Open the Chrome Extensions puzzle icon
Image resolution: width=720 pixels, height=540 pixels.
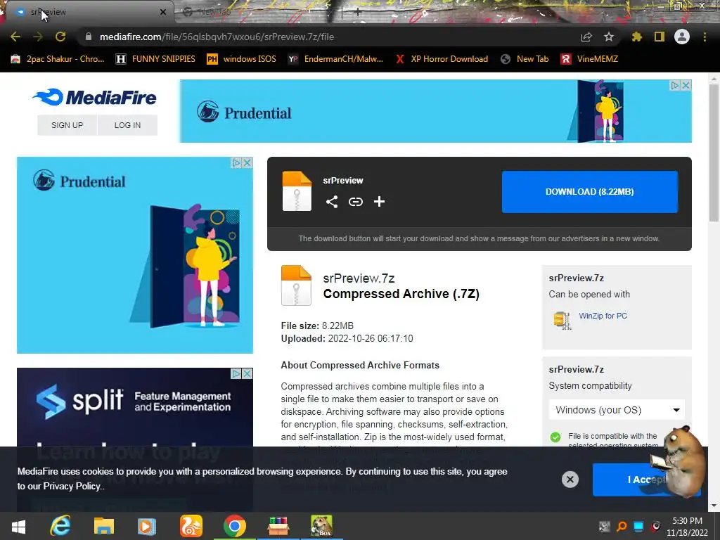coord(637,37)
